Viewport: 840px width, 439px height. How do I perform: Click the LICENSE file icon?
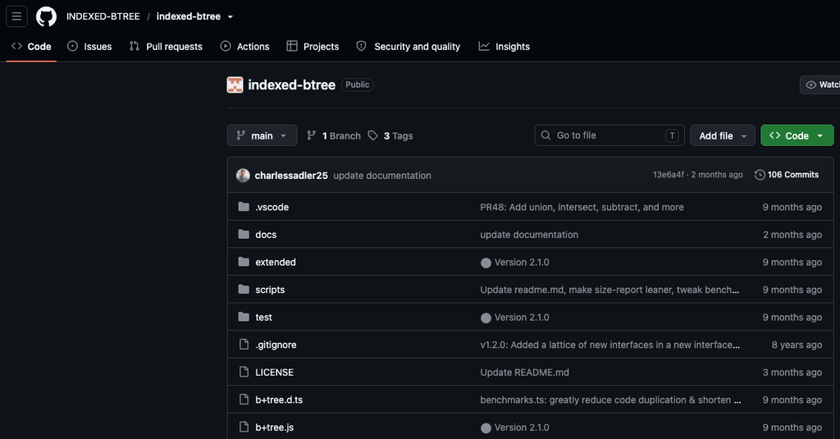(244, 372)
